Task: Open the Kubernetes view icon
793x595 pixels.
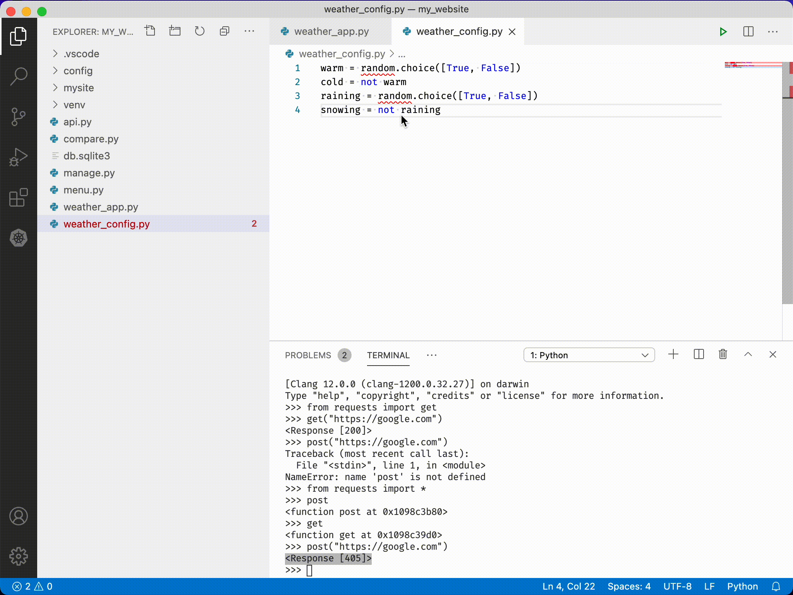Action: click(18, 238)
